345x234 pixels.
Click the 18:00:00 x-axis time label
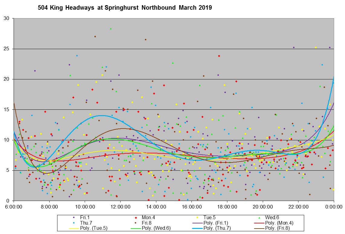(227, 207)
